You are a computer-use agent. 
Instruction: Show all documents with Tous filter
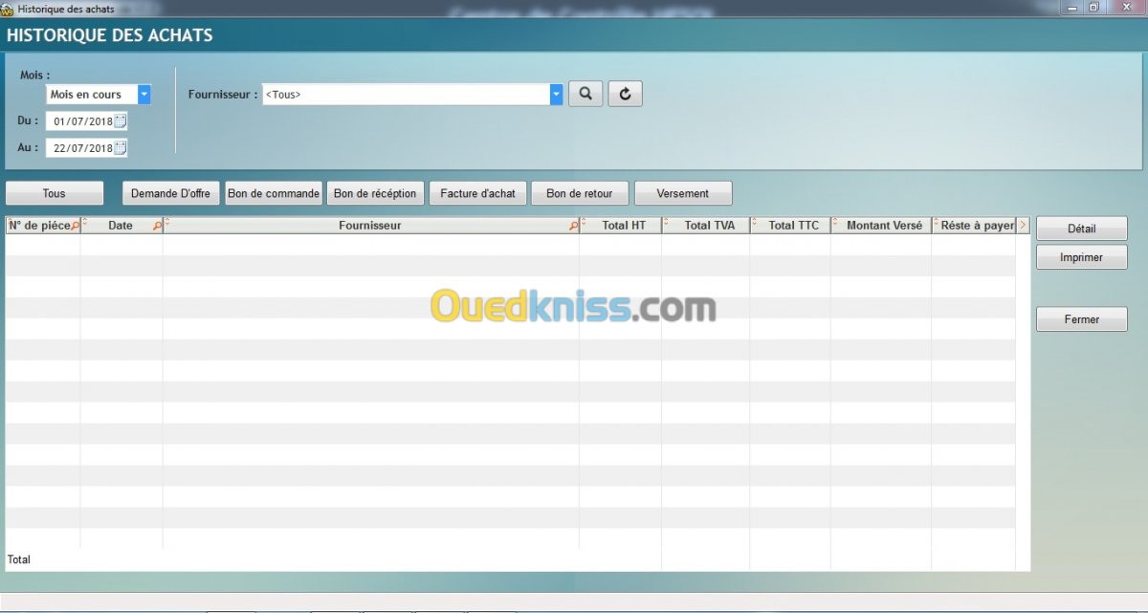(x=55, y=193)
